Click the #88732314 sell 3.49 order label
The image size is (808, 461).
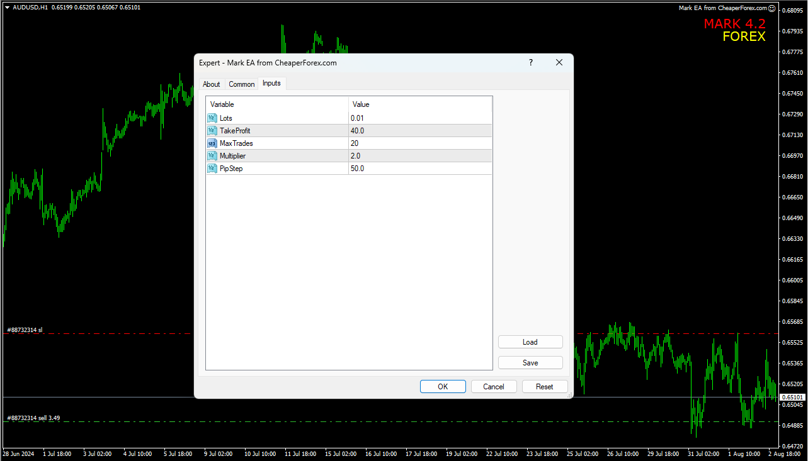tap(33, 418)
